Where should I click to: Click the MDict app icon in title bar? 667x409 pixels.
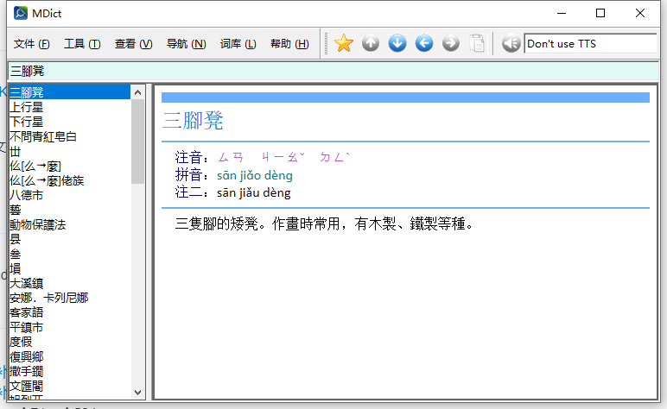19,13
